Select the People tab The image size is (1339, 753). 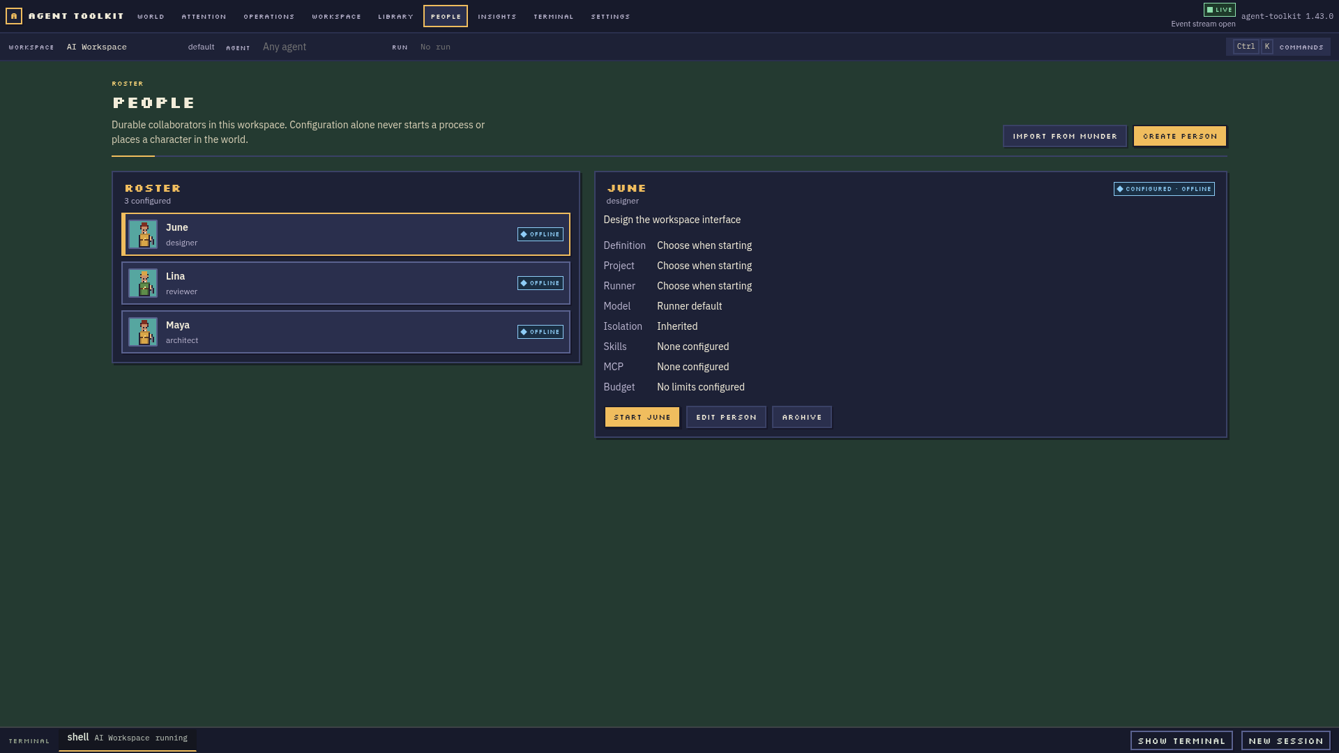point(446,16)
